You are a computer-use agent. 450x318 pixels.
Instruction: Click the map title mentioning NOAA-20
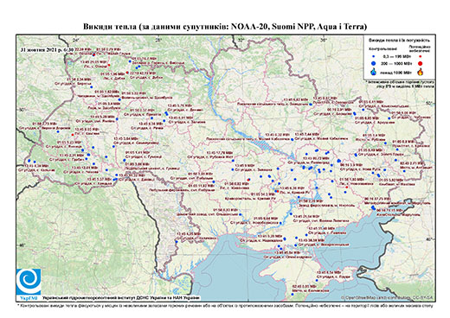click(225, 27)
